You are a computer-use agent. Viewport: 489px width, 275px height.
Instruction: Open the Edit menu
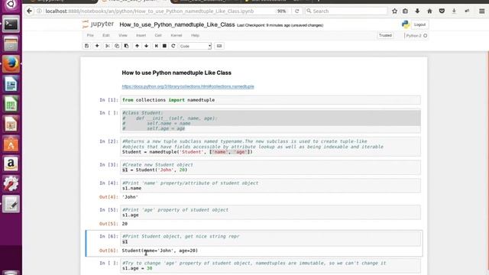coord(106,35)
